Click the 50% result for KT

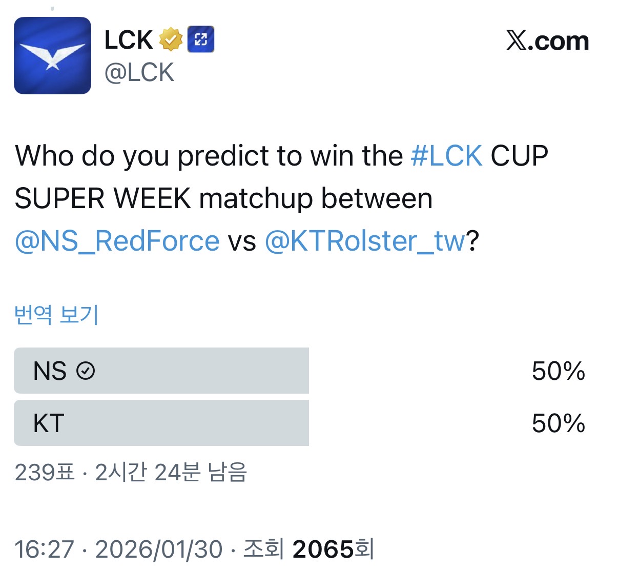point(558,423)
